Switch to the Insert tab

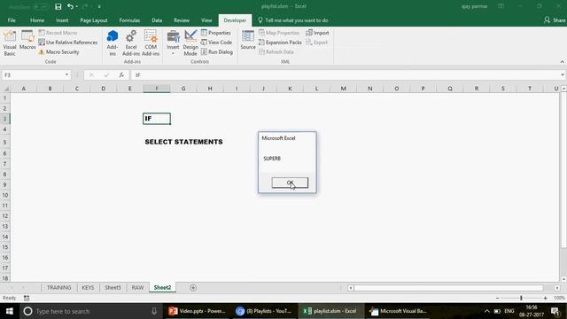point(62,20)
